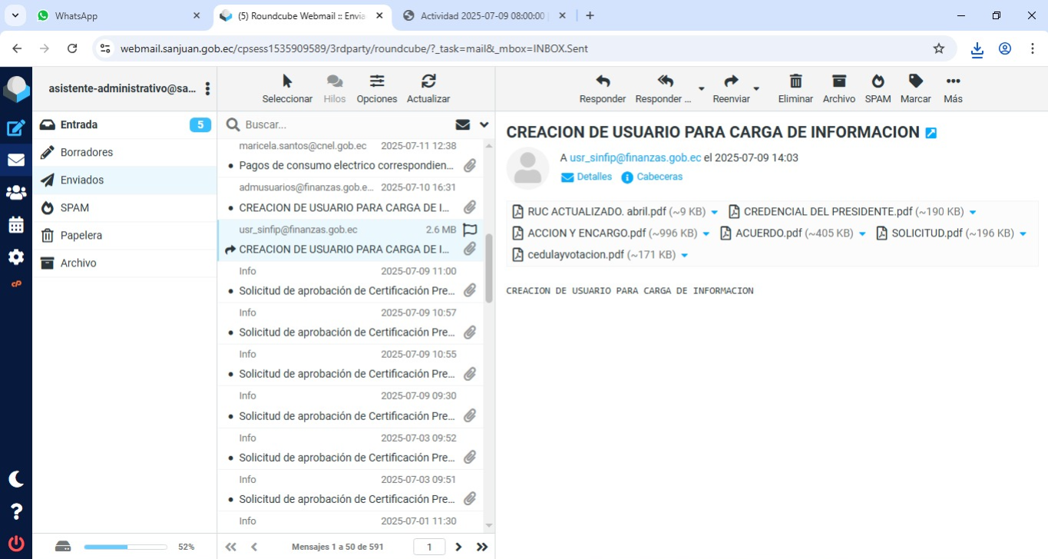Expand the search options chevron
1048x559 pixels.
tap(484, 124)
